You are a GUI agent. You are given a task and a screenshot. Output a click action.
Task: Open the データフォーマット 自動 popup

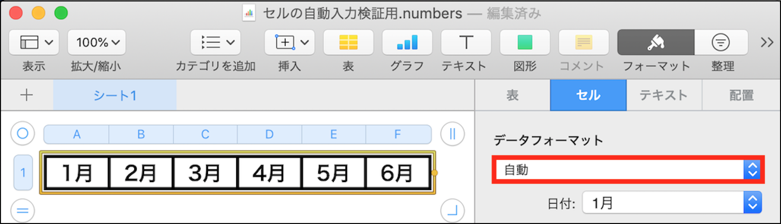(628, 170)
